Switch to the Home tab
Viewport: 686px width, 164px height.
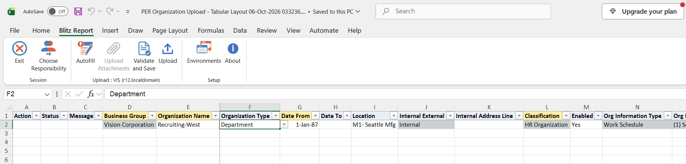click(x=41, y=30)
